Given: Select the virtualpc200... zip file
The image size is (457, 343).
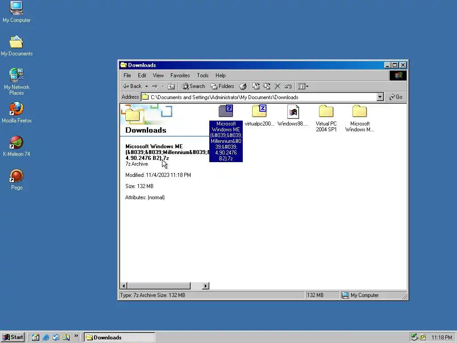Looking at the screenshot, I should (x=259, y=116).
